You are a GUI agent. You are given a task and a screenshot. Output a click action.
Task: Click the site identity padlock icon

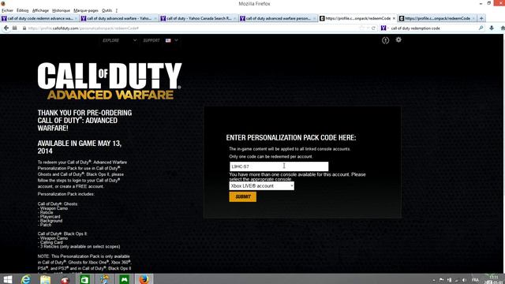[24, 28]
